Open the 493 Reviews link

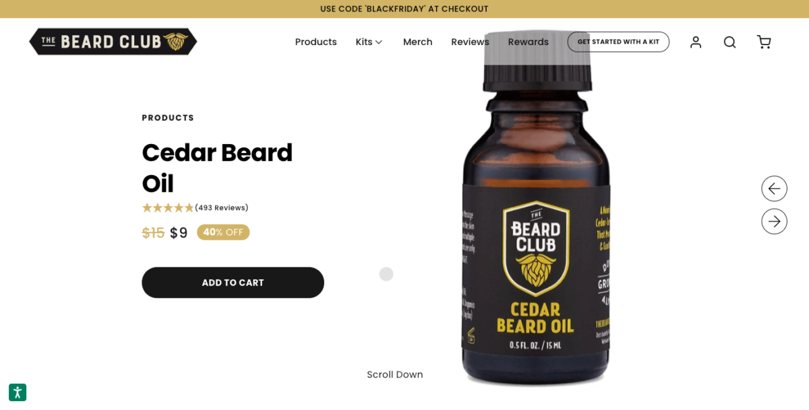point(222,208)
